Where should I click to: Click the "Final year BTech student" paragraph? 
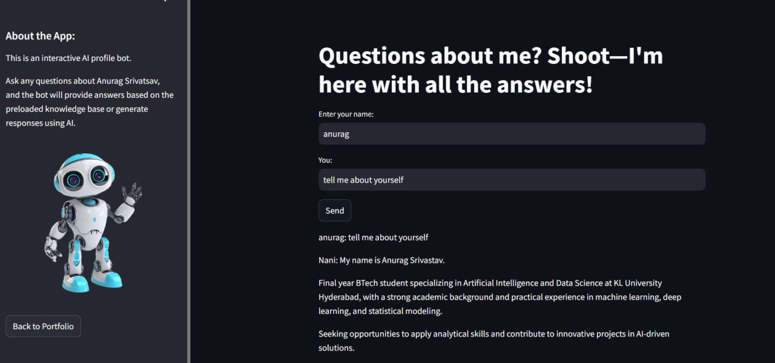pyautogui.click(x=500, y=297)
